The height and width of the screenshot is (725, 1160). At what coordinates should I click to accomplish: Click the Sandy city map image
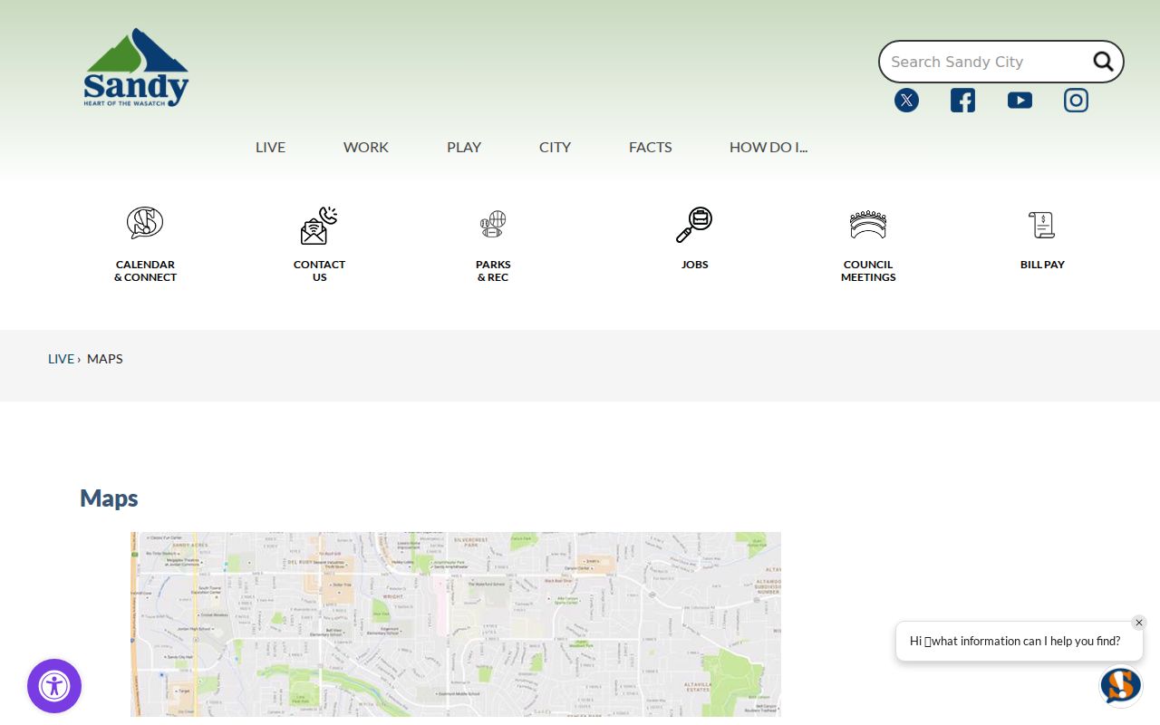pos(456,624)
